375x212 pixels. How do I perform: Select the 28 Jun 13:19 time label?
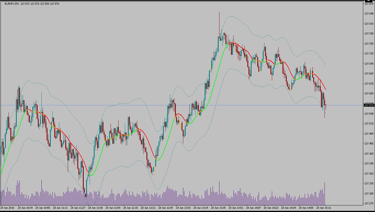[201, 208]
